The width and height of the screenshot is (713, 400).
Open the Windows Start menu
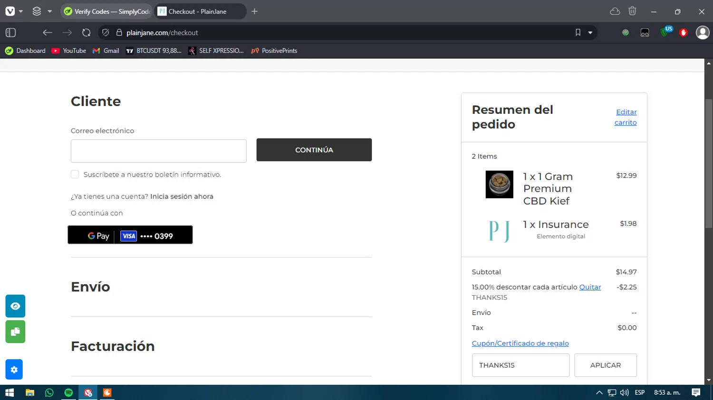coord(10,393)
